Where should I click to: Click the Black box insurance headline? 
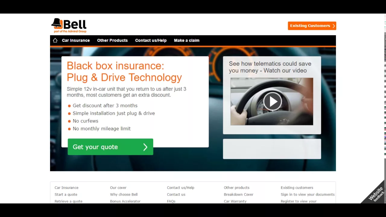coord(124,71)
